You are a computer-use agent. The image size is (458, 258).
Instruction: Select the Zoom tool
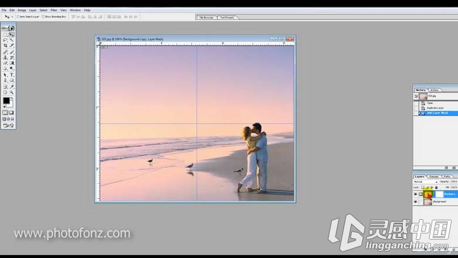click(12, 92)
